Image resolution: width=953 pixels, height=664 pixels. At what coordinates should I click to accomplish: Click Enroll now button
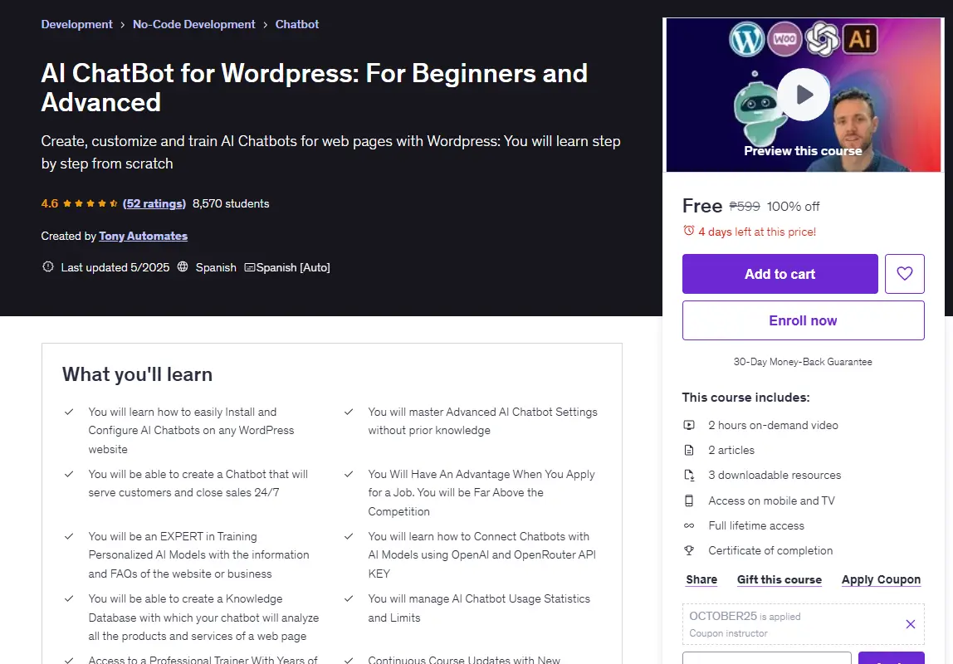(803, 320)
